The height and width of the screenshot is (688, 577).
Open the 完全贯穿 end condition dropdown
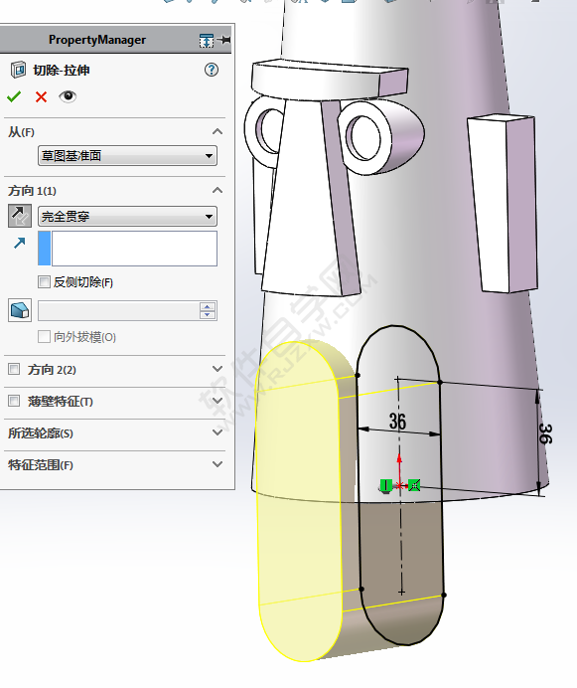(127, 216)
